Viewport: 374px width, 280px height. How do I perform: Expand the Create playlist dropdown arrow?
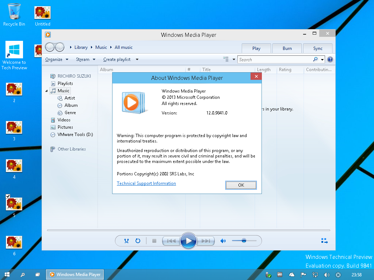[137, 59]
